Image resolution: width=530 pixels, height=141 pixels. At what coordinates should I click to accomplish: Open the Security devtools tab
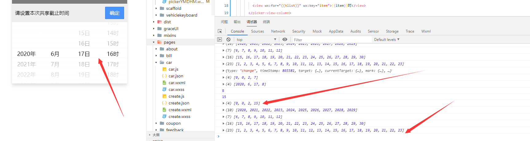[x=299, y=31]
